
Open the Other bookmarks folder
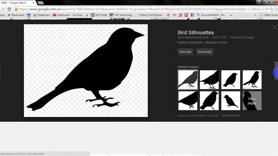268,15
